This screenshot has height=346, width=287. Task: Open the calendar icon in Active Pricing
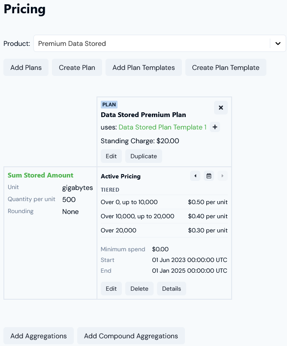coord(209,176)
